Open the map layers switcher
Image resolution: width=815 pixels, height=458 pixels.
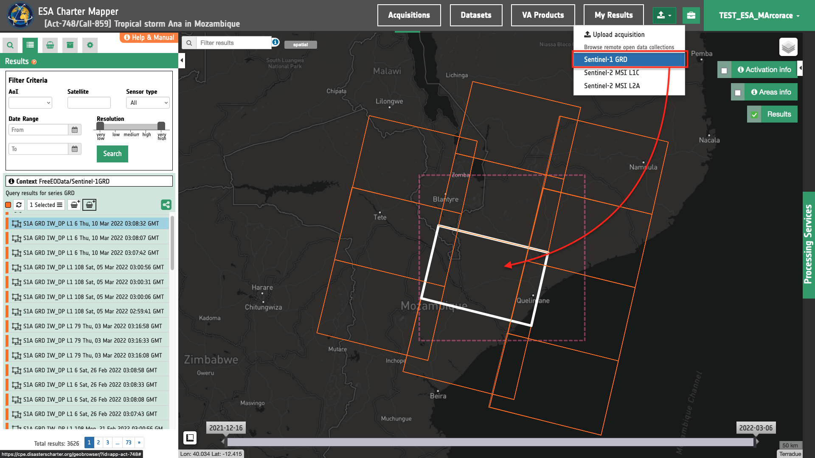[788, 47]
